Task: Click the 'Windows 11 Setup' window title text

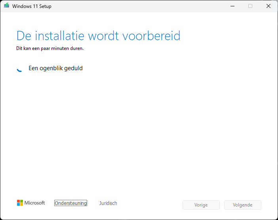Action: pyautogui.click(x=32, y=6)
